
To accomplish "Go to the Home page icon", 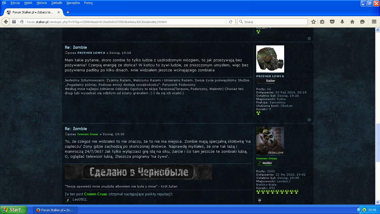I will [x=352, y=22].
